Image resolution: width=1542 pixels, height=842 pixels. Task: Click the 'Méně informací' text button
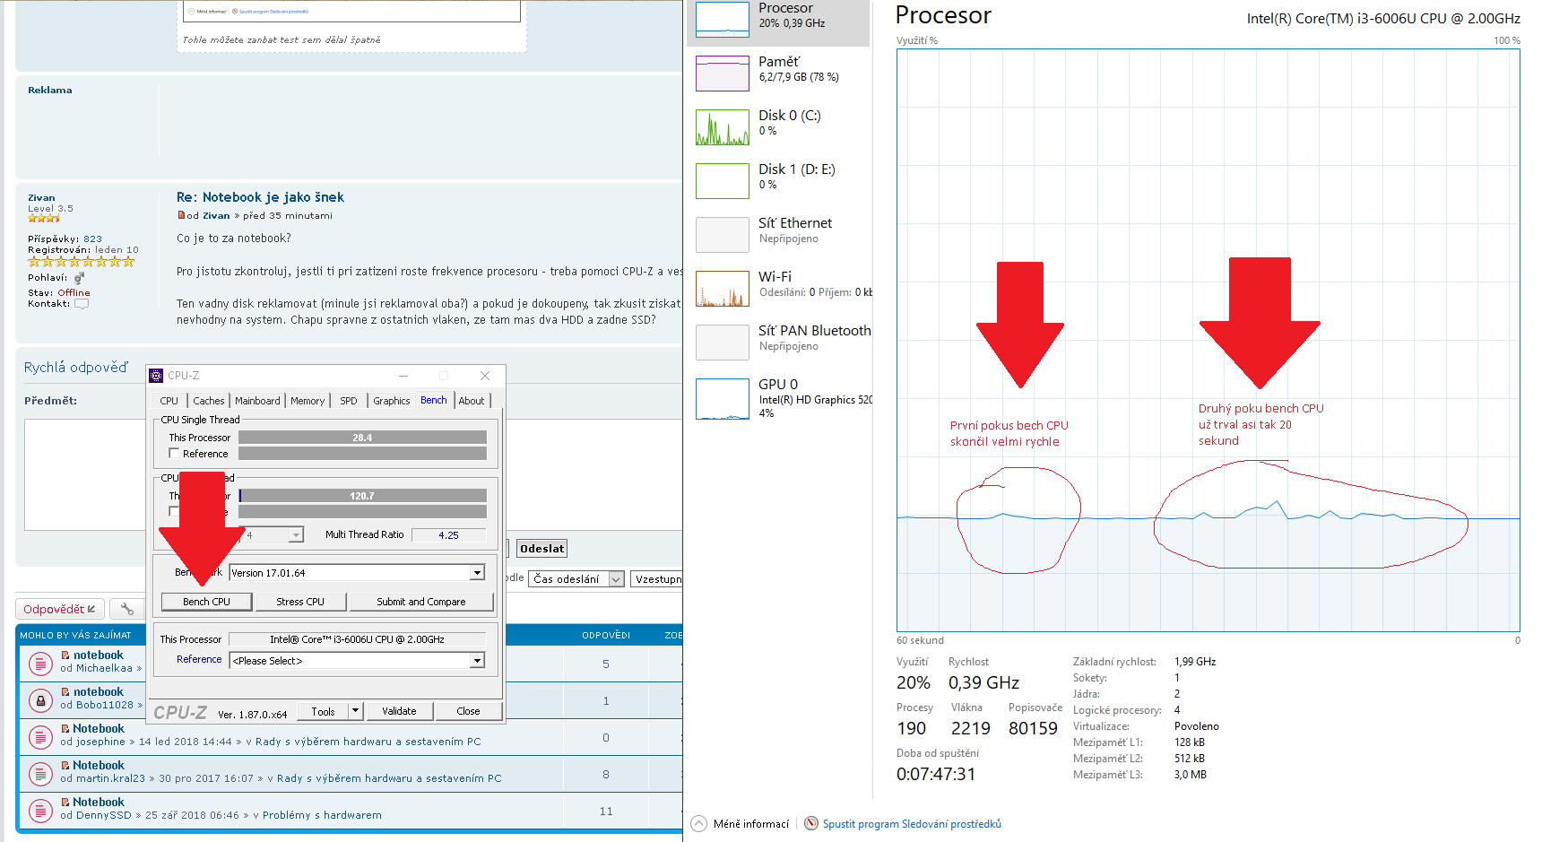751,824
